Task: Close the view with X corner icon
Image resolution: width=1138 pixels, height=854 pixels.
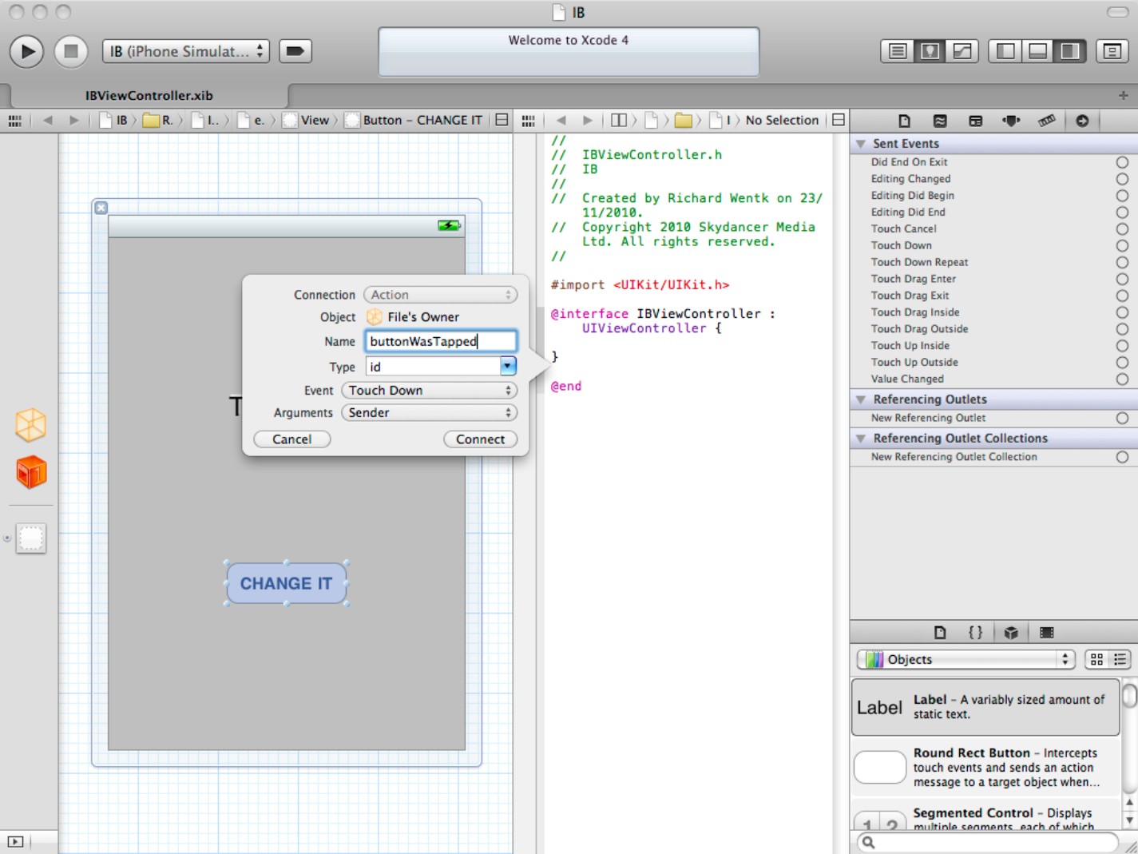Action: click(101, 208)
